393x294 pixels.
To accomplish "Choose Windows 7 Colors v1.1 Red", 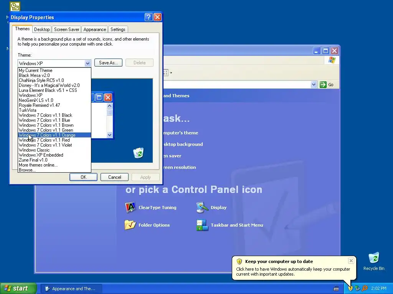I will click(x=54, y=140).
